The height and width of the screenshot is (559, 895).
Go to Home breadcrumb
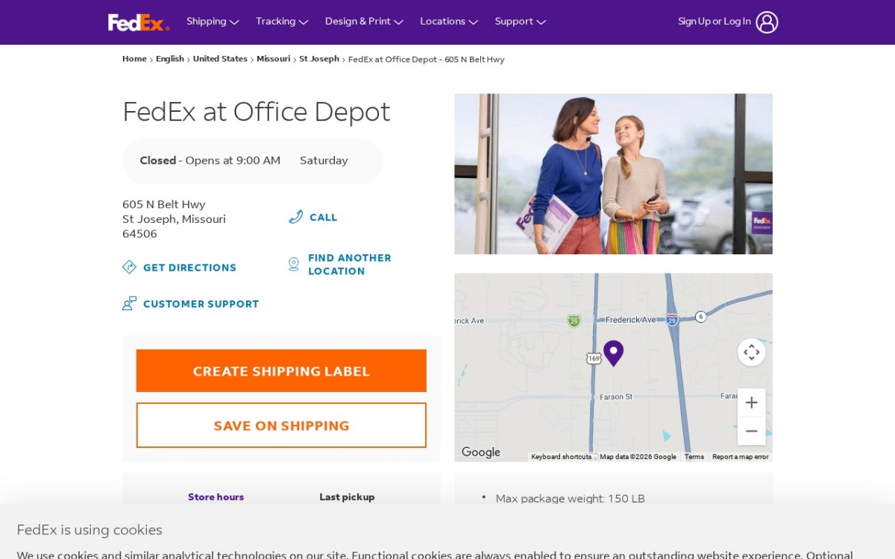[x=134, y=59]
